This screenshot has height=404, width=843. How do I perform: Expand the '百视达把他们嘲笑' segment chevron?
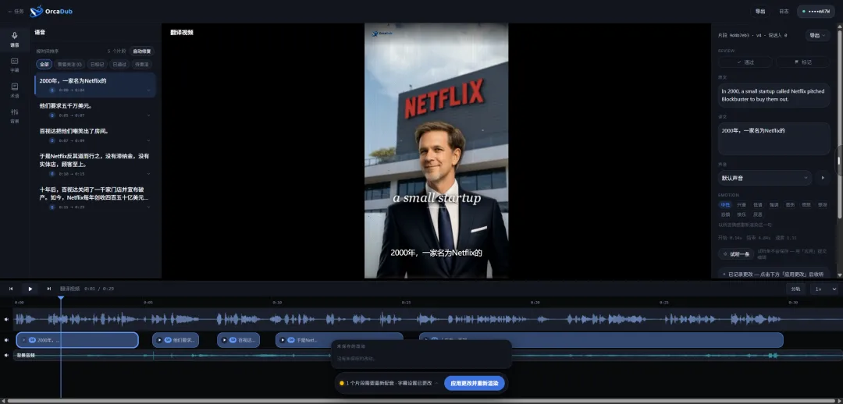point(149,140)
